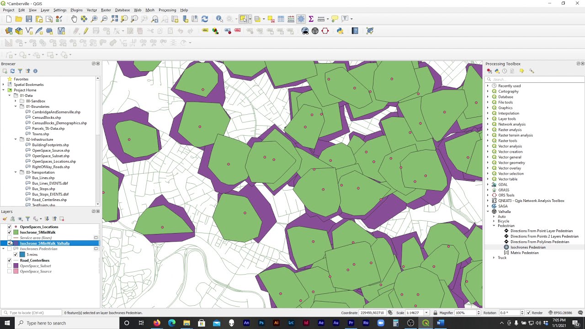Click the green Isochrone_5MinWalk color swatch
This screenshot has width=585, height=329.
(16, 232)
